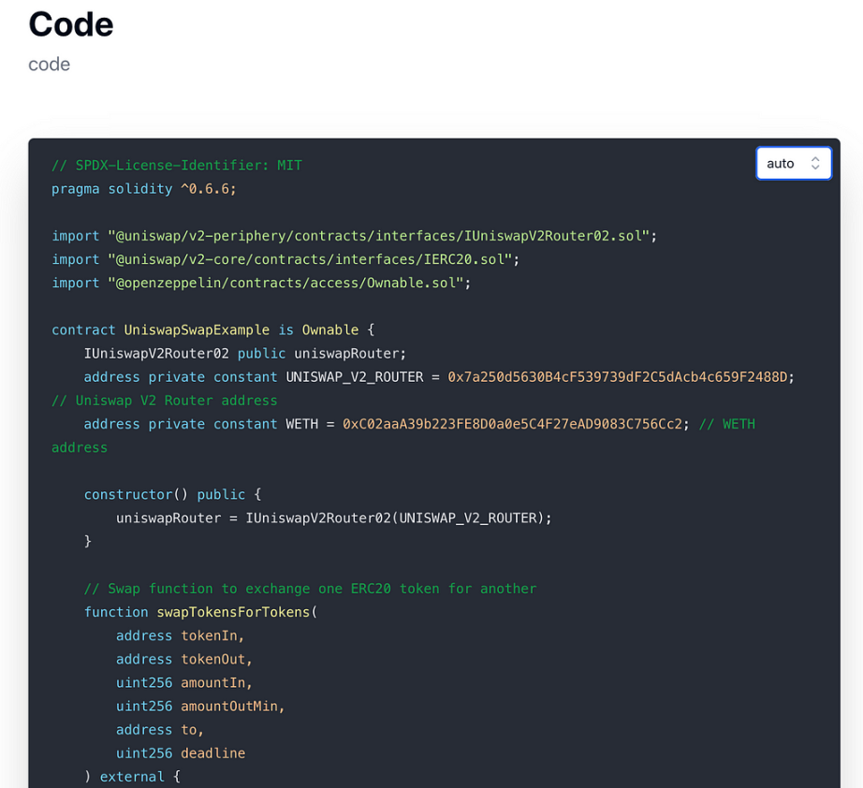Click the "// WETH" comment text
863x788 pixels.
[727, 424]
